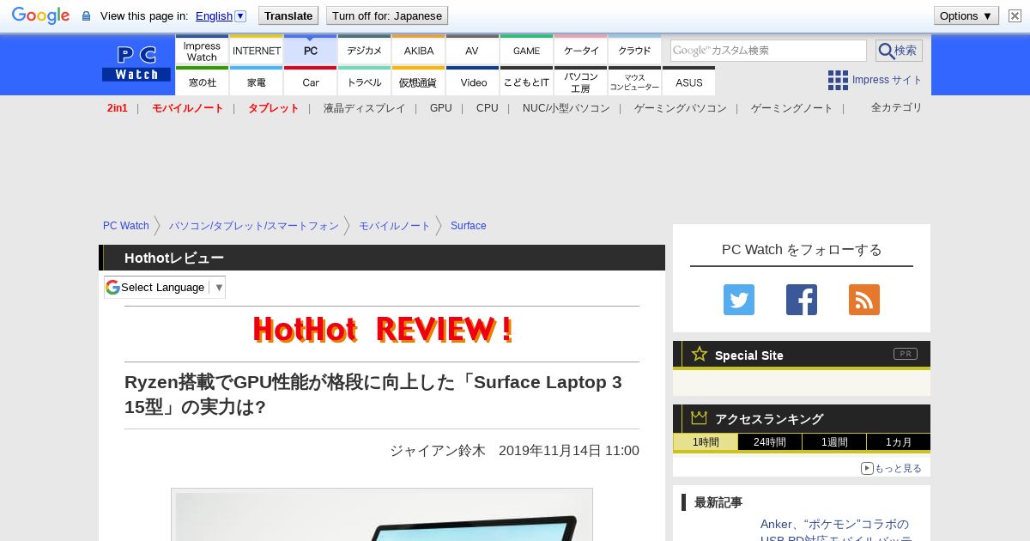Click the PC Watch logo
1030x541 pixels.
click(136, 64)
